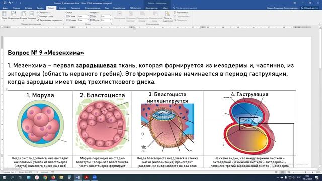
Task: Switch to the Вид ribbon tab
Action: point(107,8)
